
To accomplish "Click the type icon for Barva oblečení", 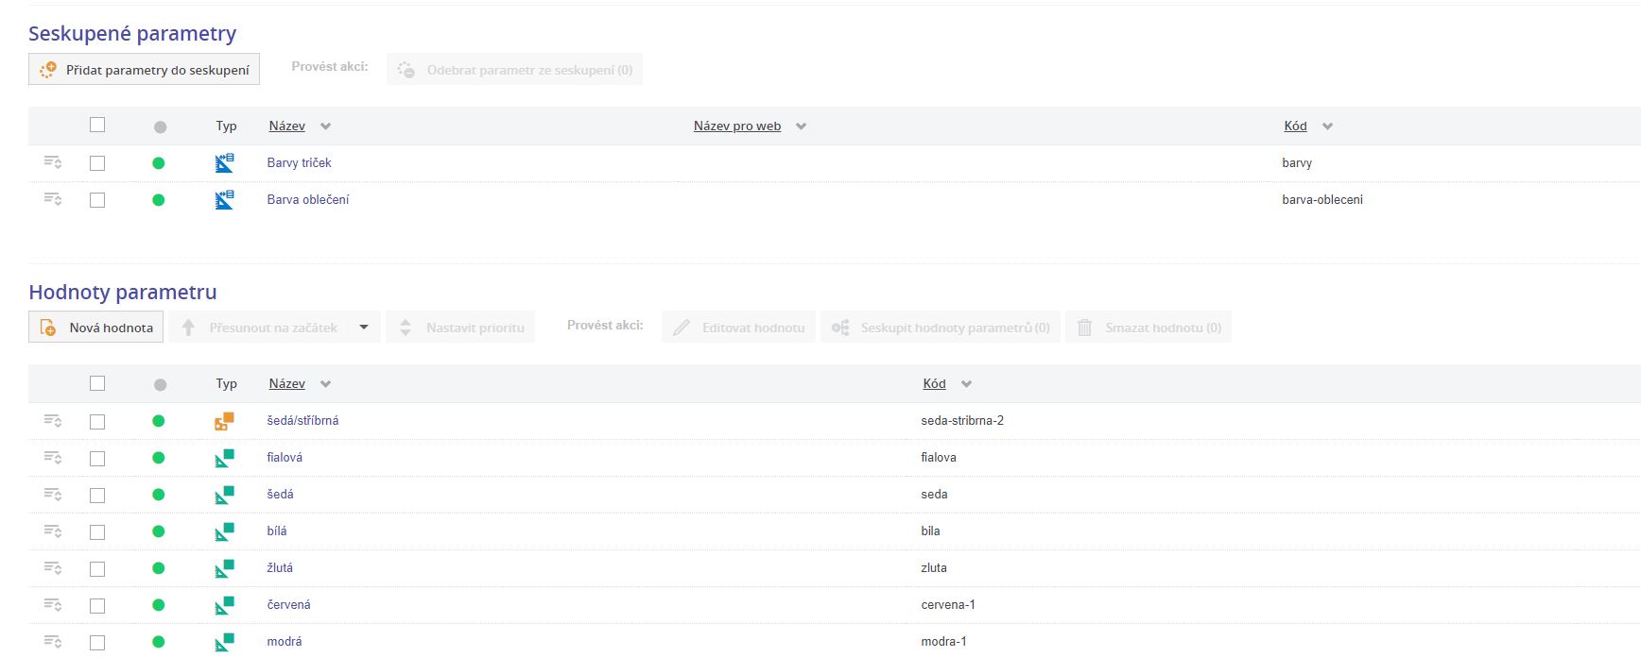I will [x=224, y=199].
